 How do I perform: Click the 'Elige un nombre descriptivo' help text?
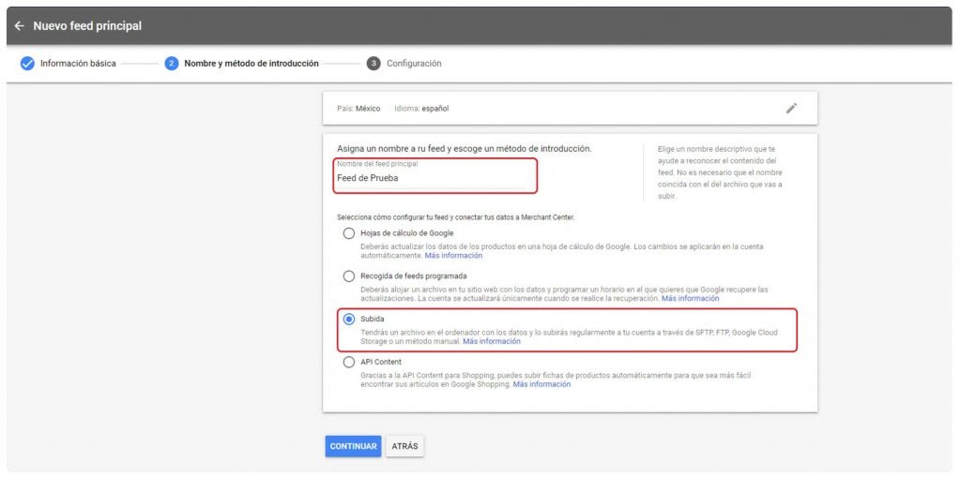click(x=720, y=172)
